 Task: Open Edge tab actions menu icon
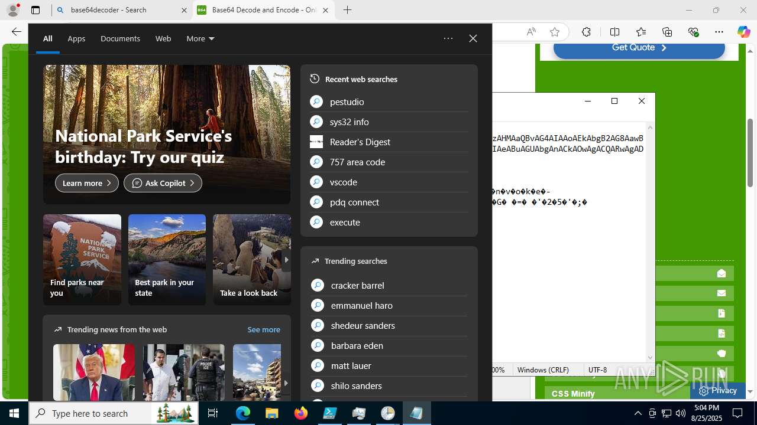[35, 10]
